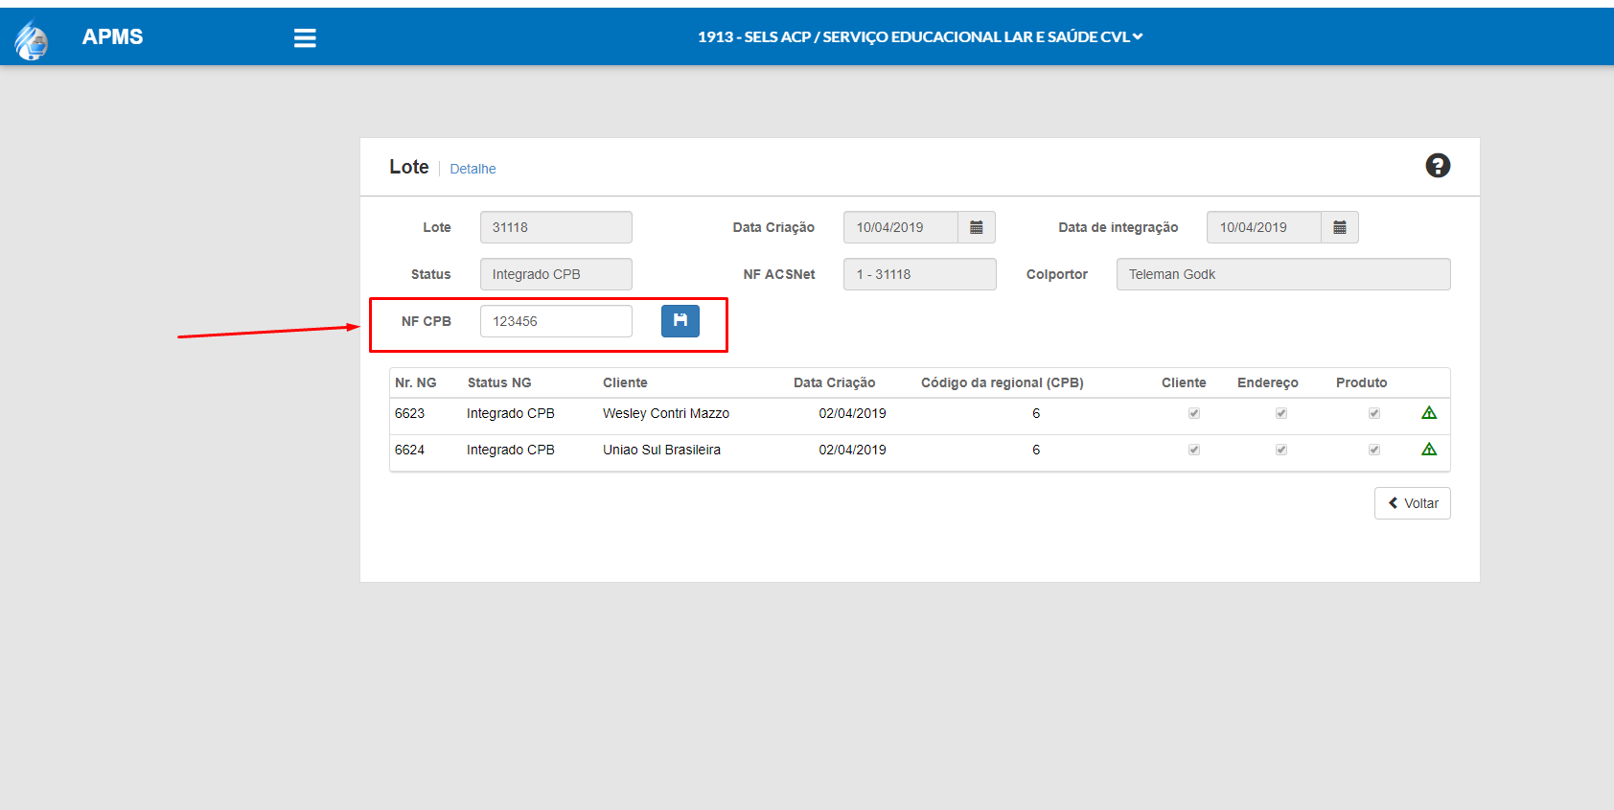Image resolution: width=1614 pixels, height=810 pixels.
Task: Click the APMS title text
Action: (112, 36)
